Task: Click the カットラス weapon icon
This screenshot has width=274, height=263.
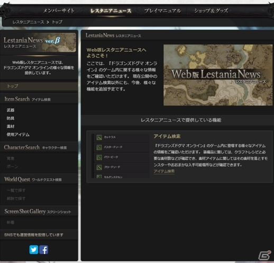Action: coord(99,137)
